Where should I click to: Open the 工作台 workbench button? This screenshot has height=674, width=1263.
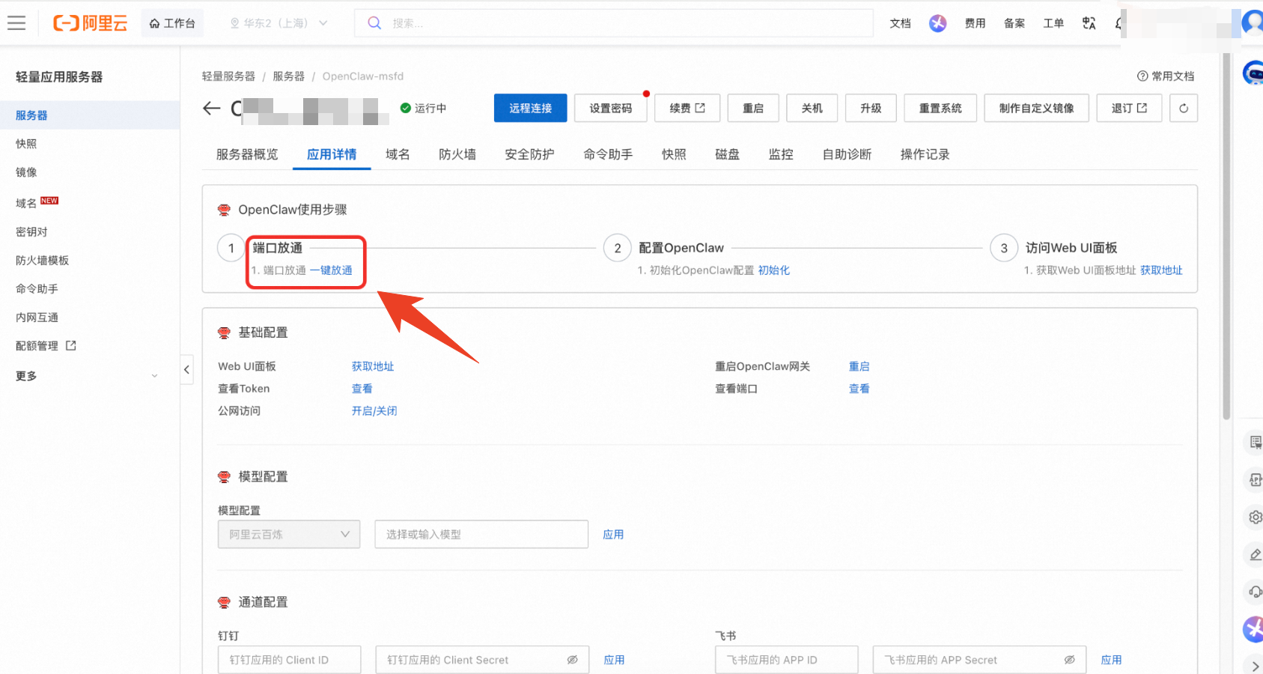pos(172,23)
